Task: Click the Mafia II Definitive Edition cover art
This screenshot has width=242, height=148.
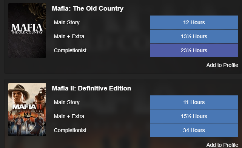Action: 27,110
